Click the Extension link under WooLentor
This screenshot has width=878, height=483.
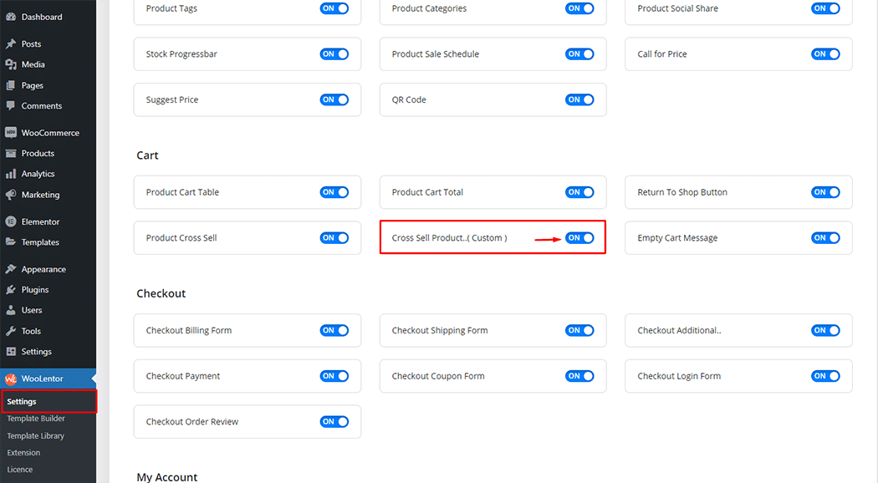[x=23, y=452]
